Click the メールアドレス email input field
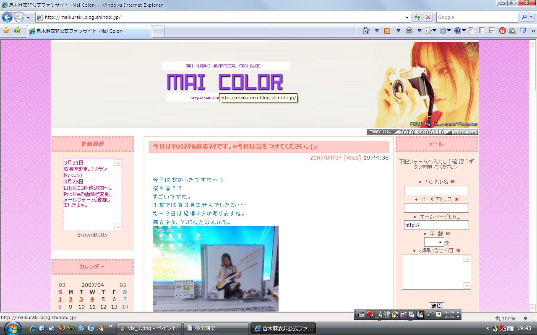The image size is (537, 335). tap(436, 208)
